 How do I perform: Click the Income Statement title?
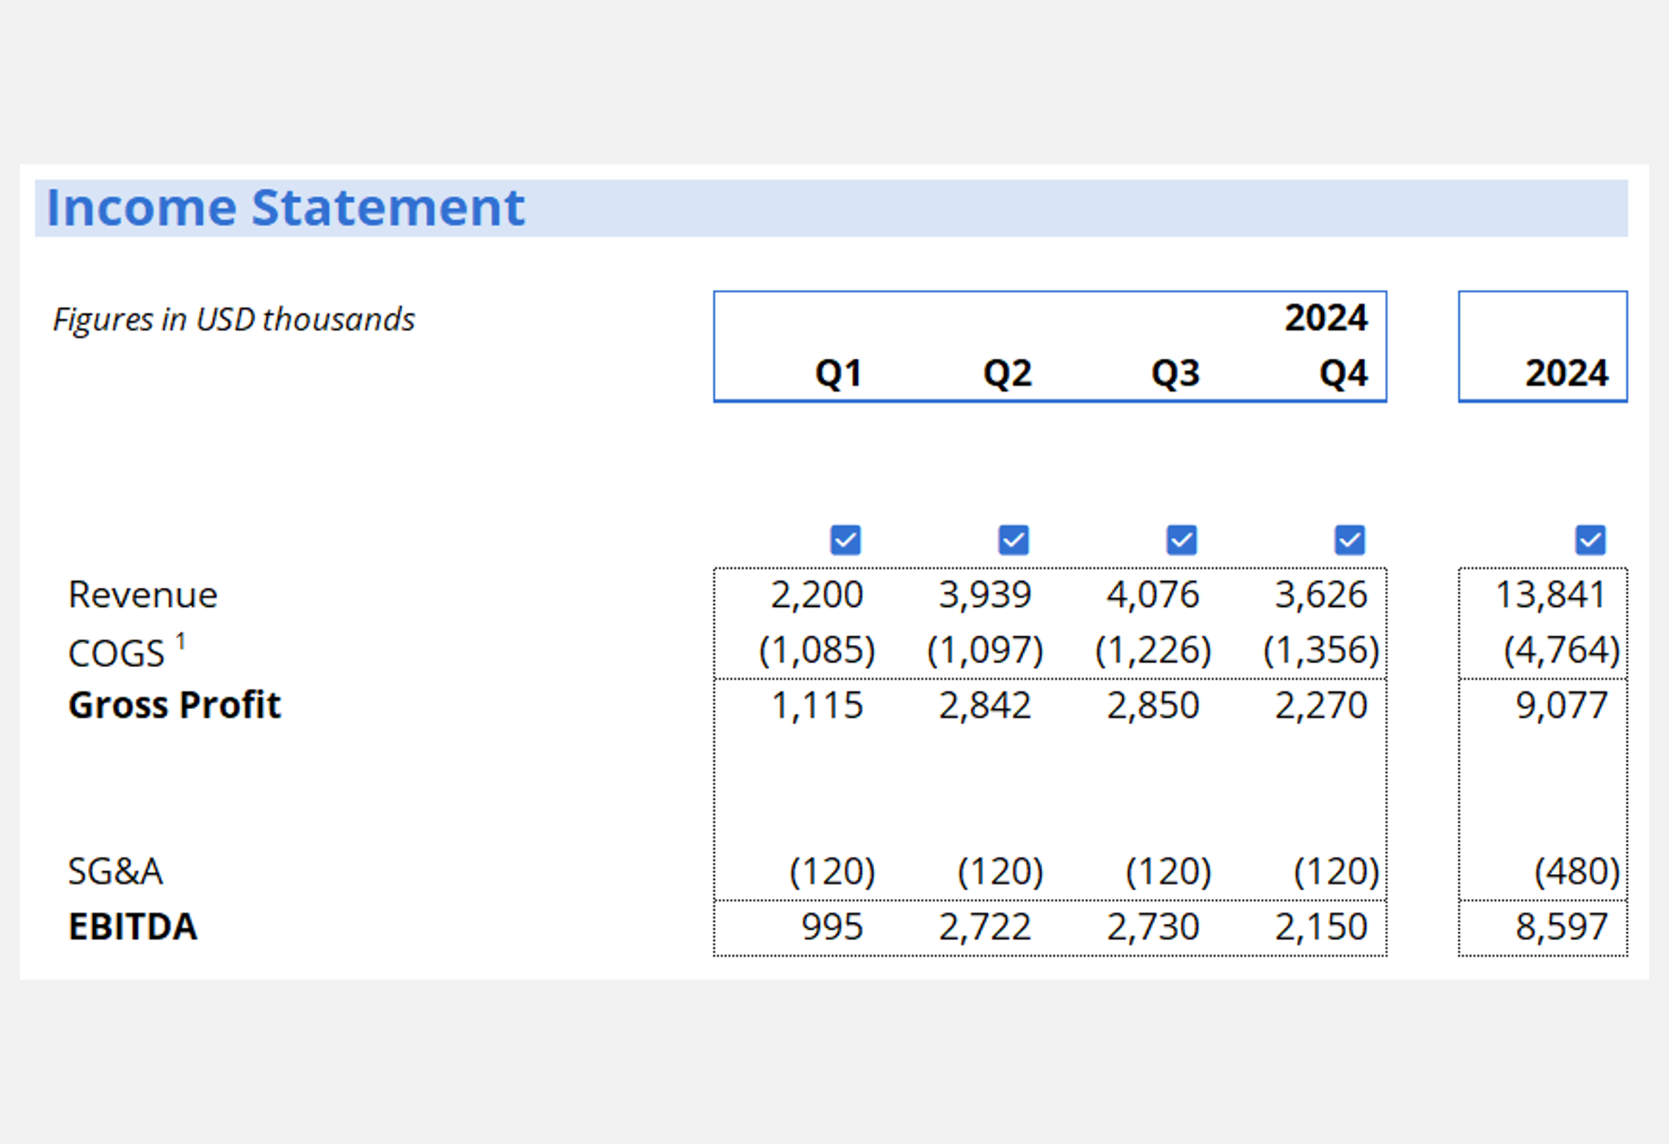click(x=286, y=208)
